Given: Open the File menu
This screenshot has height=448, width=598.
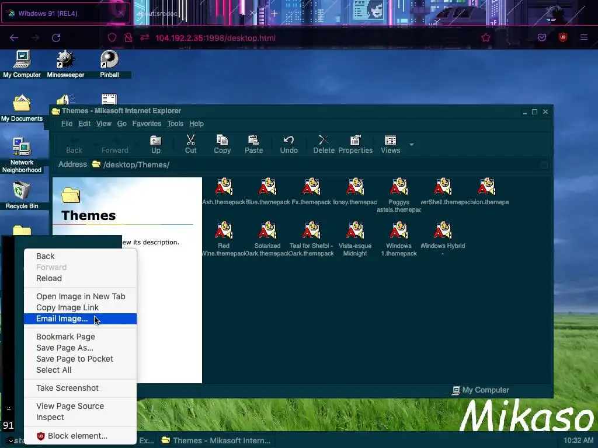Looking at the screenshot, I should (67, 124).
